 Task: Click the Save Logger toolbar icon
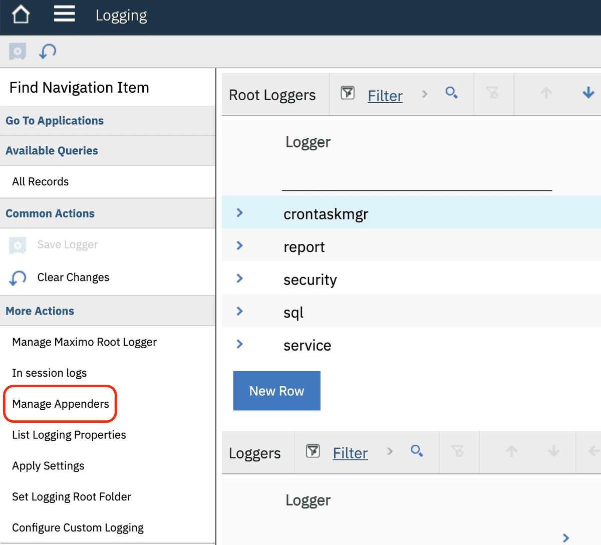(x=17, y=51)
